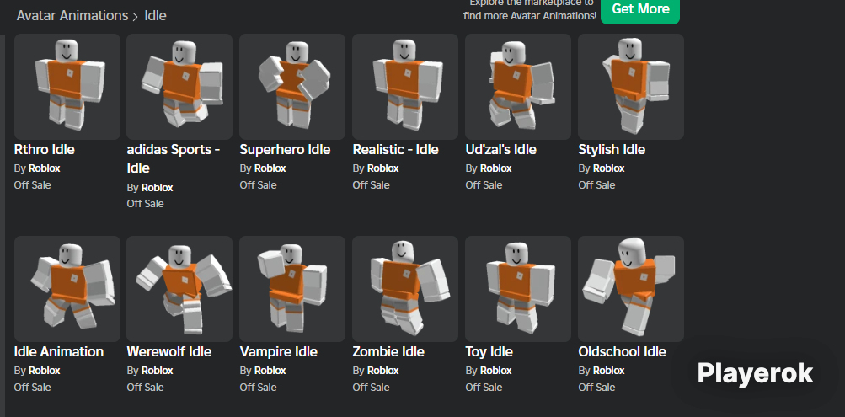Equip the Stylish Idle thumbnail
This screenshot has height=417, width=845.
pos(631,87)
